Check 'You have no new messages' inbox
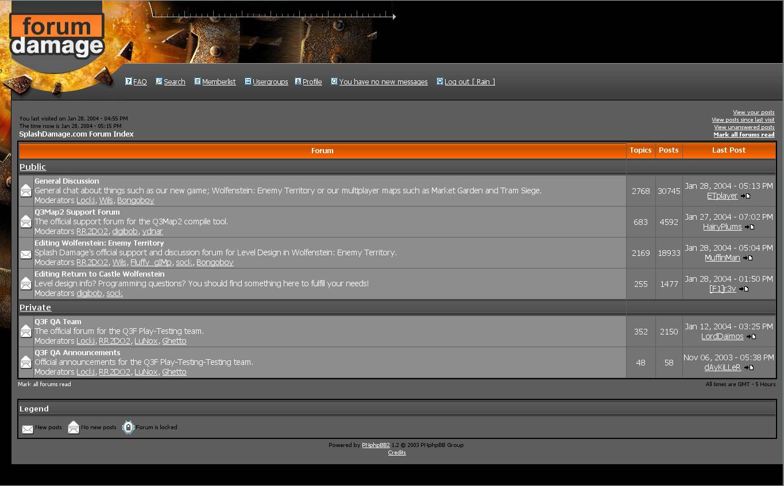 click(384, 82)
